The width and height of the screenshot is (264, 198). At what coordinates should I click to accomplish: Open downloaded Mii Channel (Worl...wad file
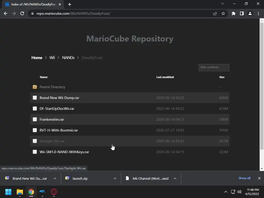[147, 178]
